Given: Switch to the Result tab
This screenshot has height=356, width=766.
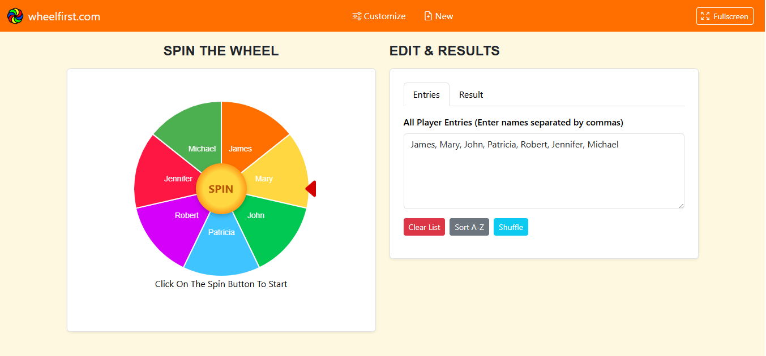Looking at the screenshot, I should point(471,94).
